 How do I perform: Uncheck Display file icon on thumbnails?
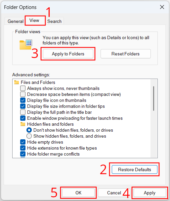click(x=23, y=100)
